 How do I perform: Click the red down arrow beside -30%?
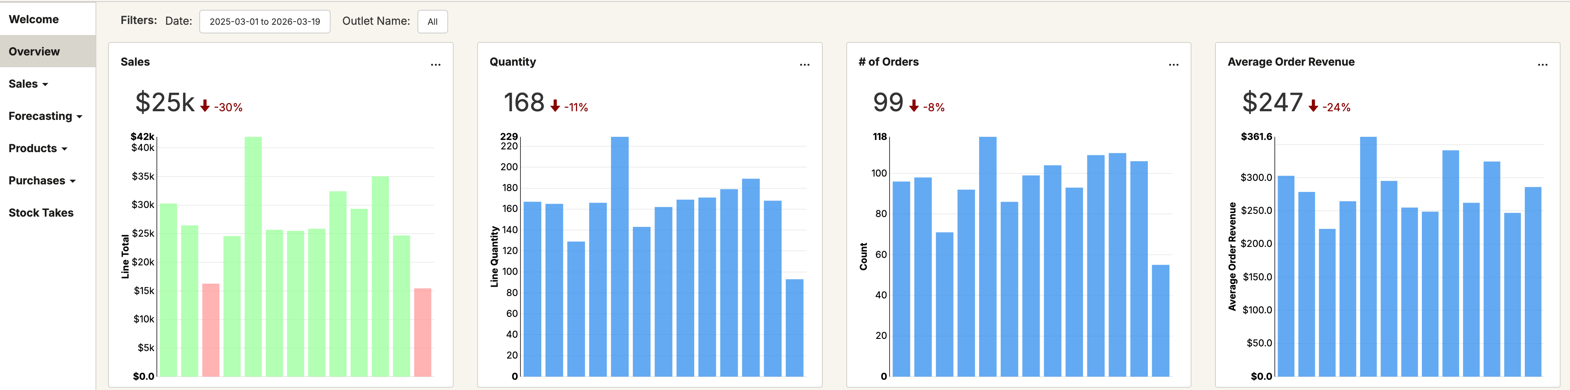pos(205,106)
